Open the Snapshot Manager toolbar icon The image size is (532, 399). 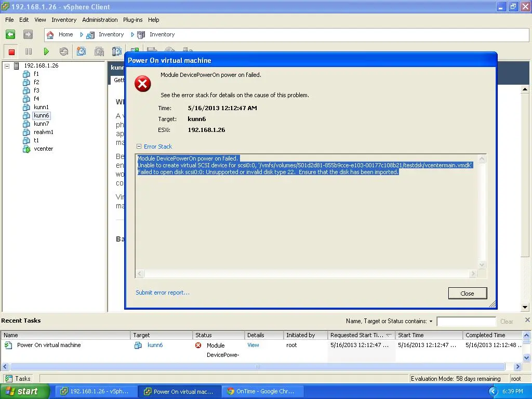[x=116, y=51]
